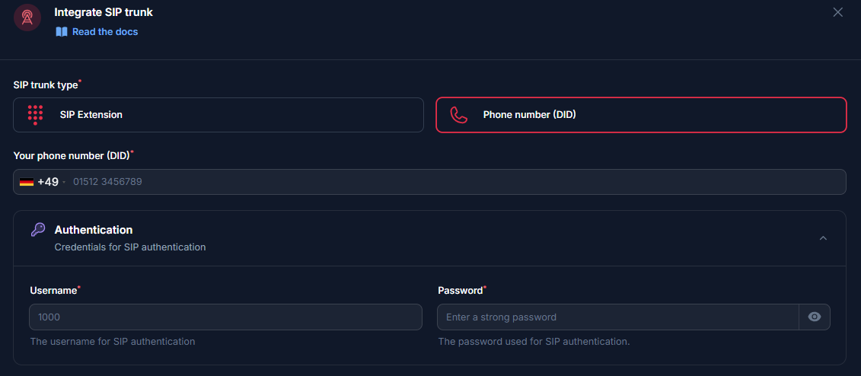Click the Username field label
The image size is (861, 376).
click(53, 291)
